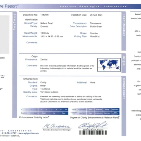Click the "Prominent" cell in clarity enhancement scale
This screenshot has height=141, width=141.
click(115, 110)
